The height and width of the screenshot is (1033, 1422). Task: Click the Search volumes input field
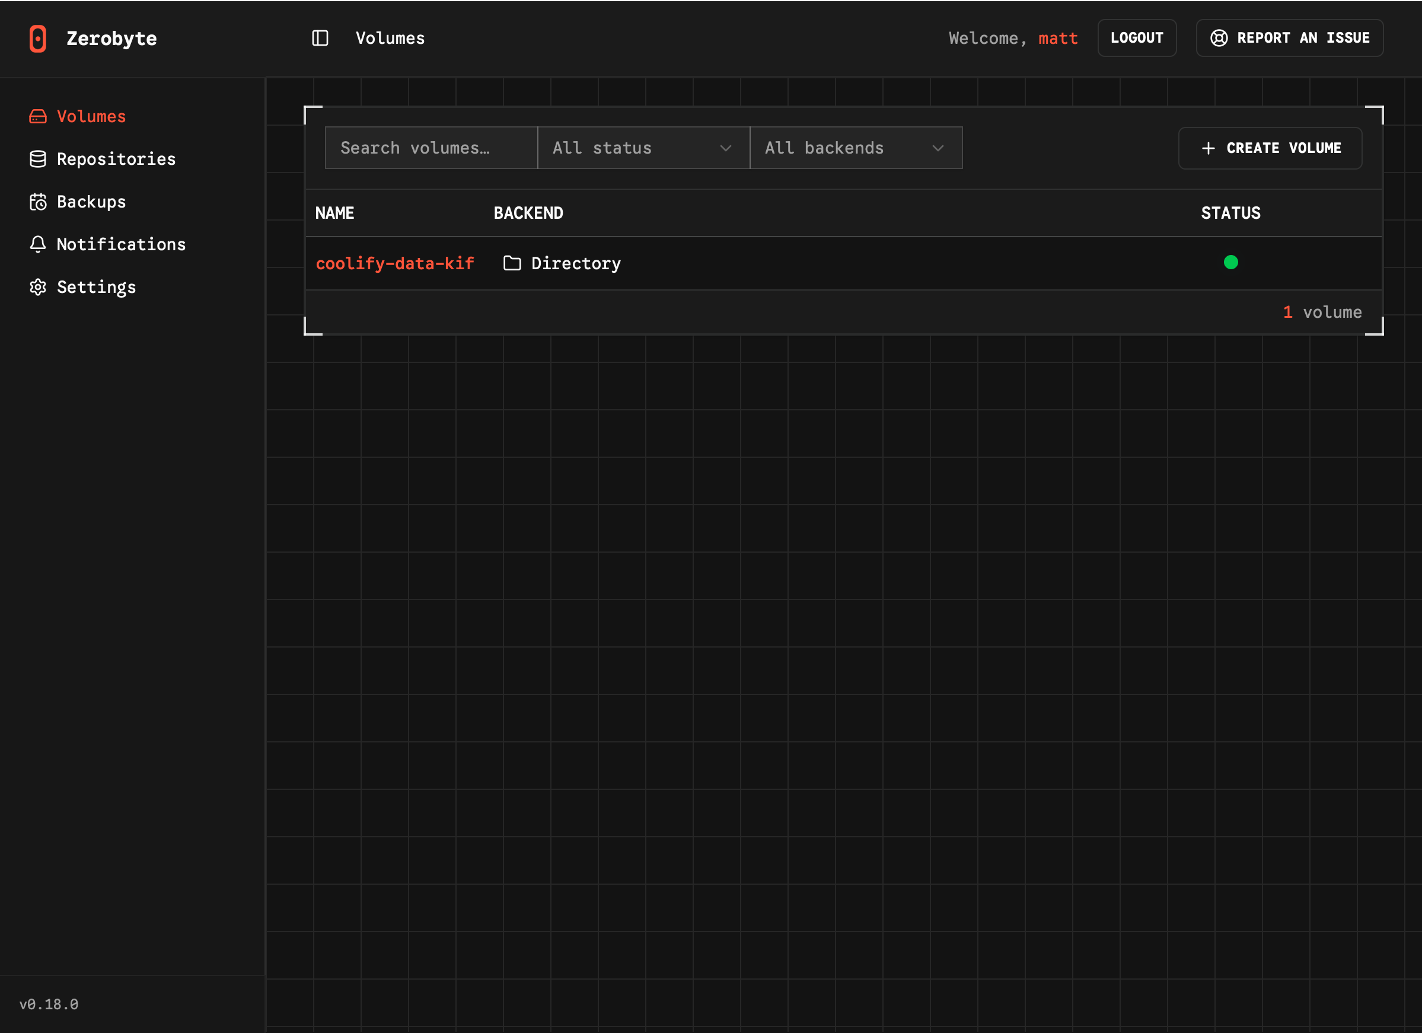pos(431,147)
